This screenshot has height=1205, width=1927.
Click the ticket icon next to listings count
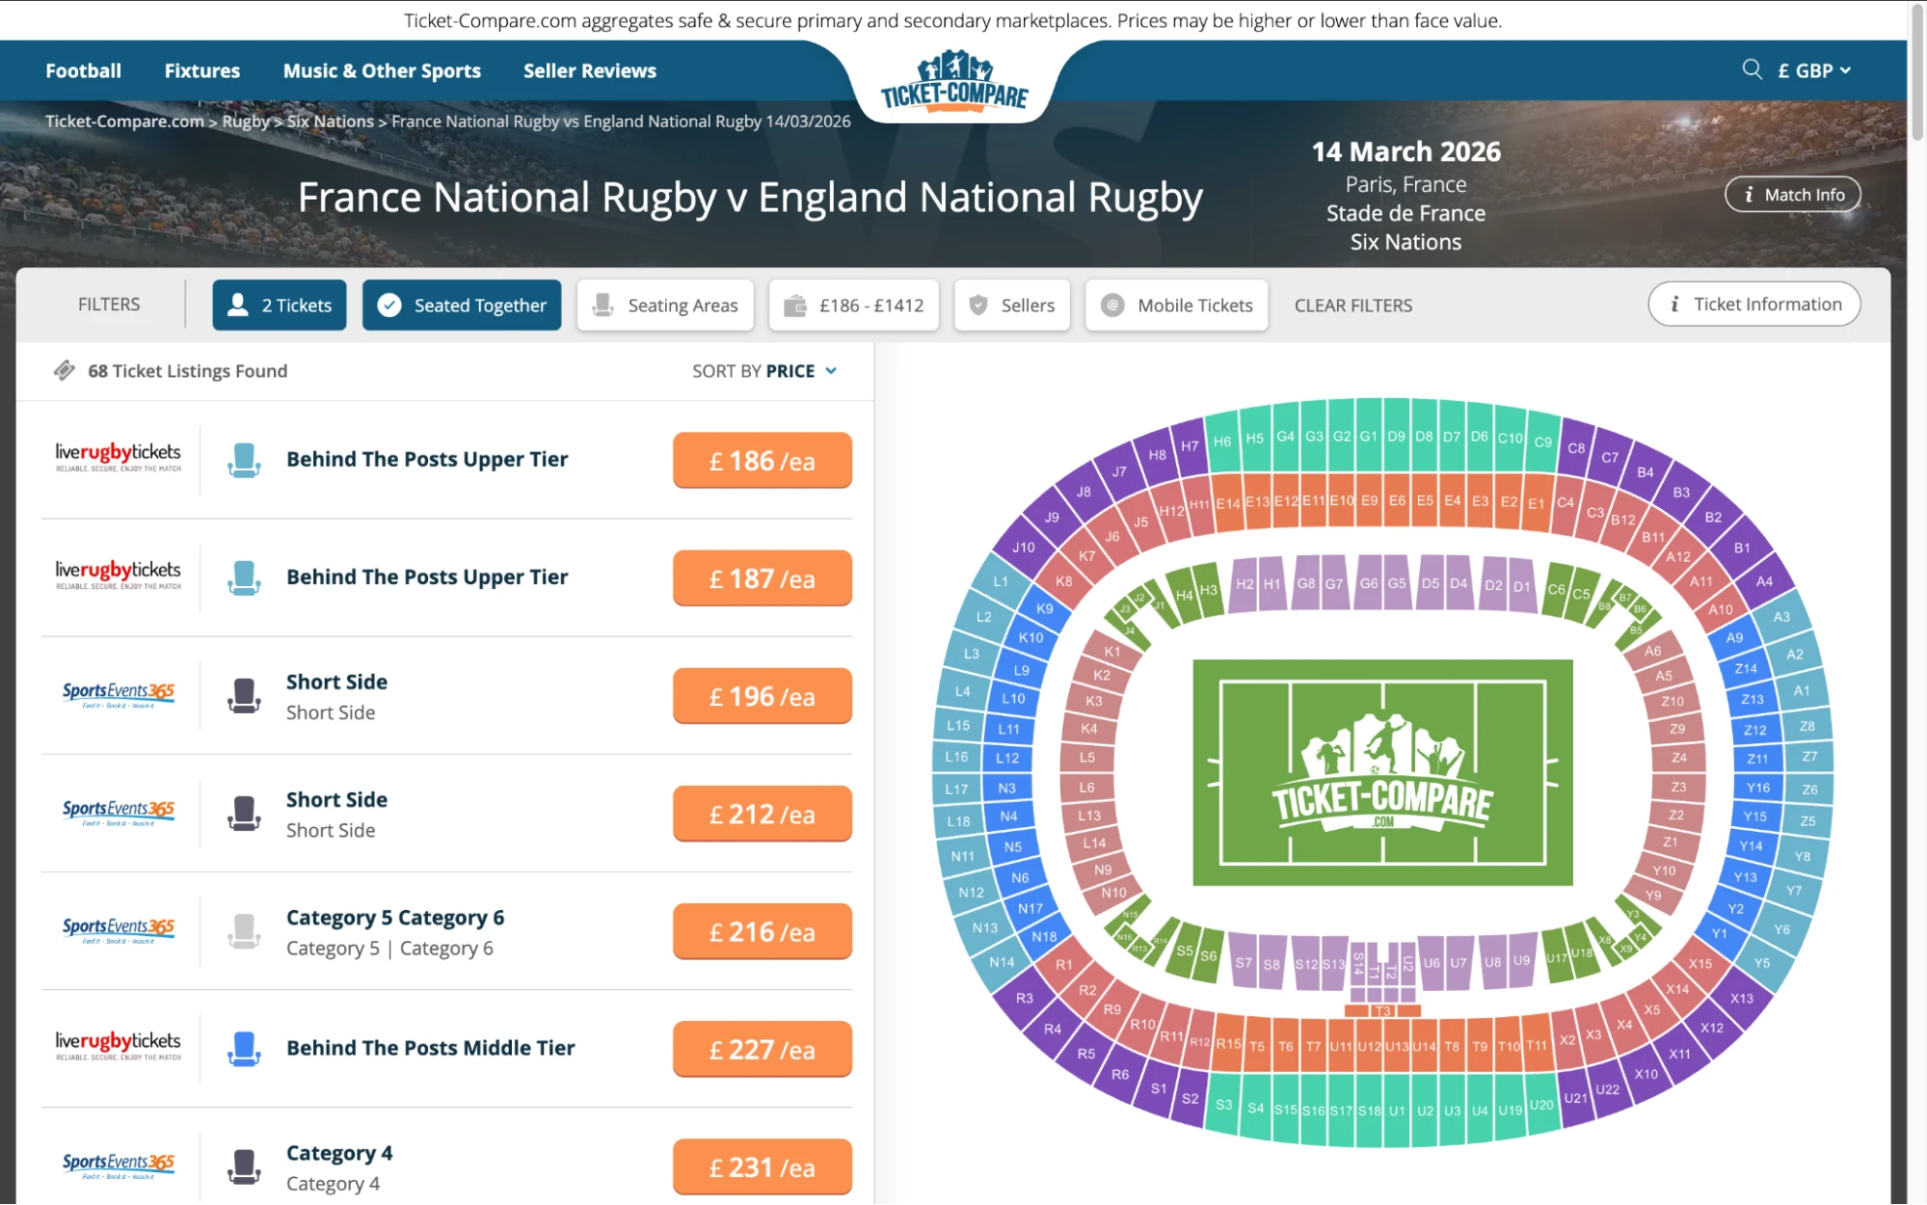point(64,369)
